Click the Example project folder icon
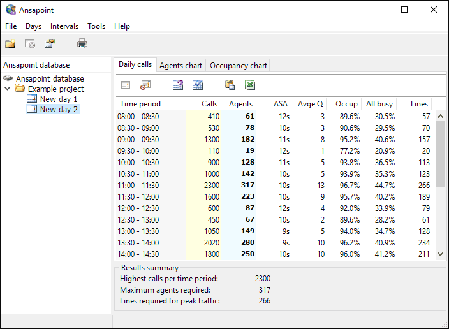 (20, 89)
